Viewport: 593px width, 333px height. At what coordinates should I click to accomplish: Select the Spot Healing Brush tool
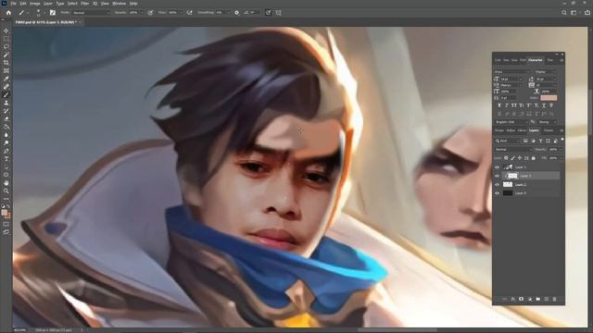(6, 86)
